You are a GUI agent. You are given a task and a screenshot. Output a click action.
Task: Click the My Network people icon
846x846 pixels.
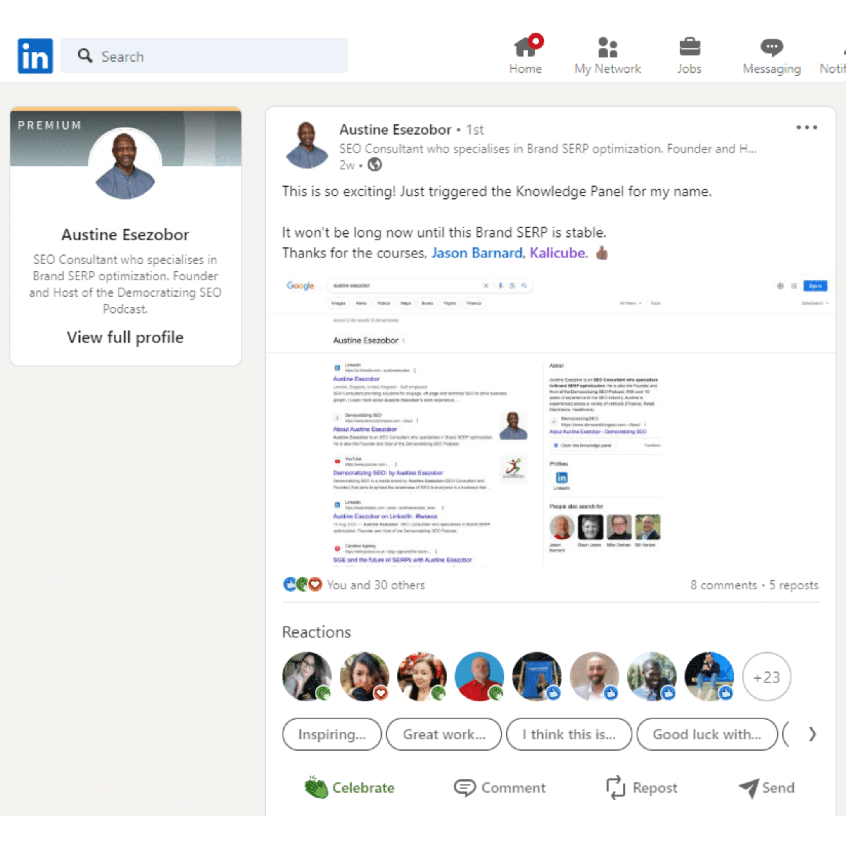[607, 47]
